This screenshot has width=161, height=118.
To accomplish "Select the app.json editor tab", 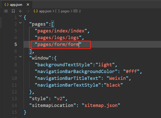I will [x=17, y=5].
